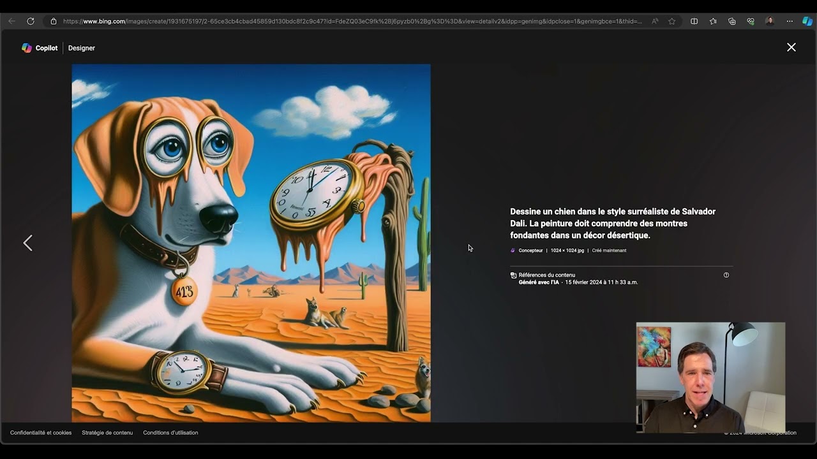Click 'Références du contenu' label
Viewport: 817px width, 459px height.
547,275
